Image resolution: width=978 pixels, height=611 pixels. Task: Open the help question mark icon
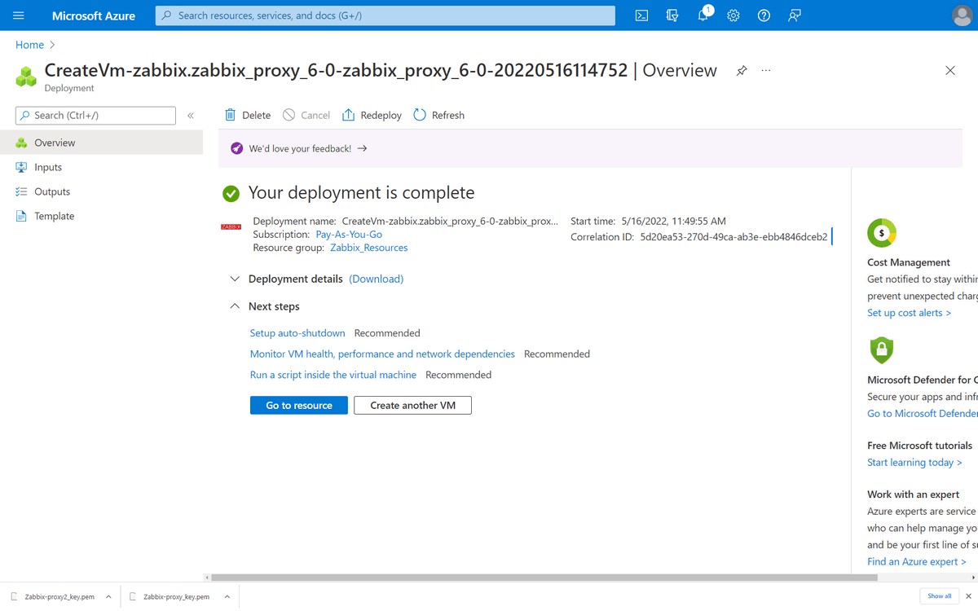click(764, 15)
